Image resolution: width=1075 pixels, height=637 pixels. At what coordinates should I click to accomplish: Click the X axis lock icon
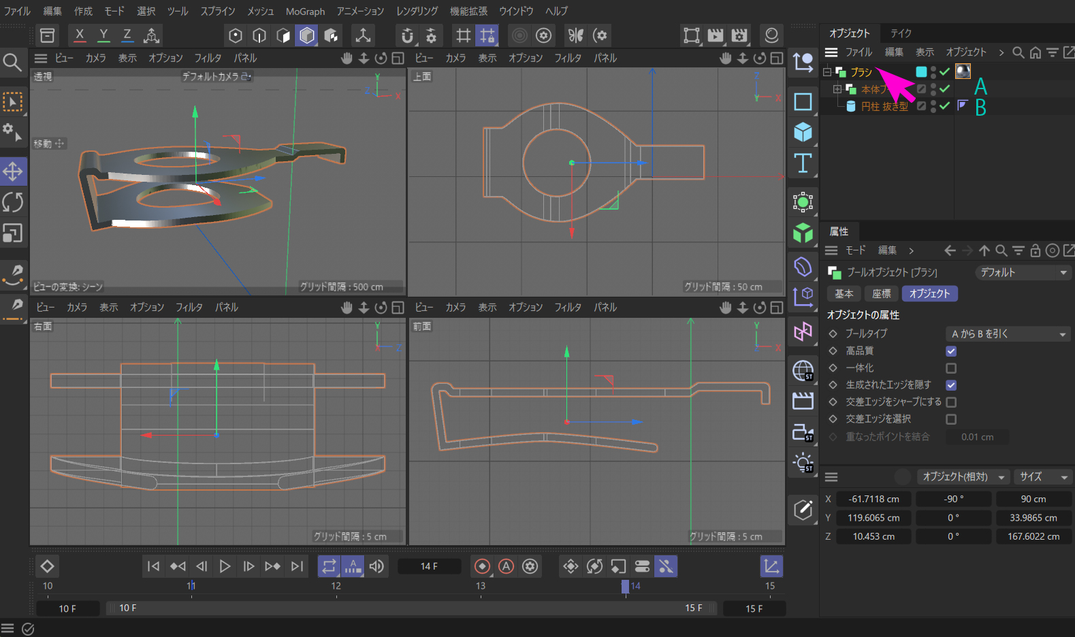(80, 35)
